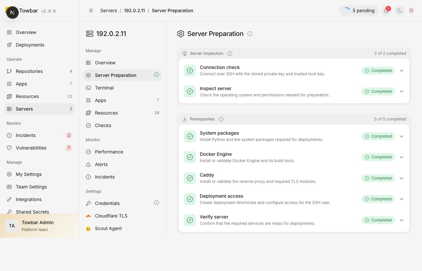This screenshot has height=271, width=422.
Task: Open Credentials settings
Action: (x=122, y=203)
